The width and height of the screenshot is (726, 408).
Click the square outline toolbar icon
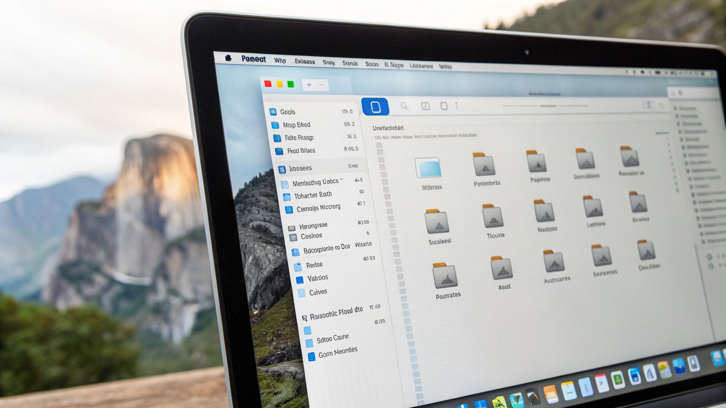tap(444, 106)
